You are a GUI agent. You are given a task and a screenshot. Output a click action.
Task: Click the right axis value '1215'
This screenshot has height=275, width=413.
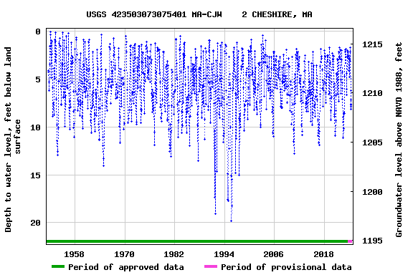point(372,44)
